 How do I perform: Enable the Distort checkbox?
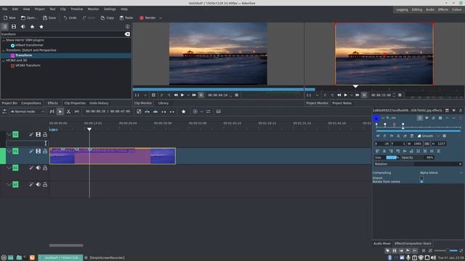point(421,178)
